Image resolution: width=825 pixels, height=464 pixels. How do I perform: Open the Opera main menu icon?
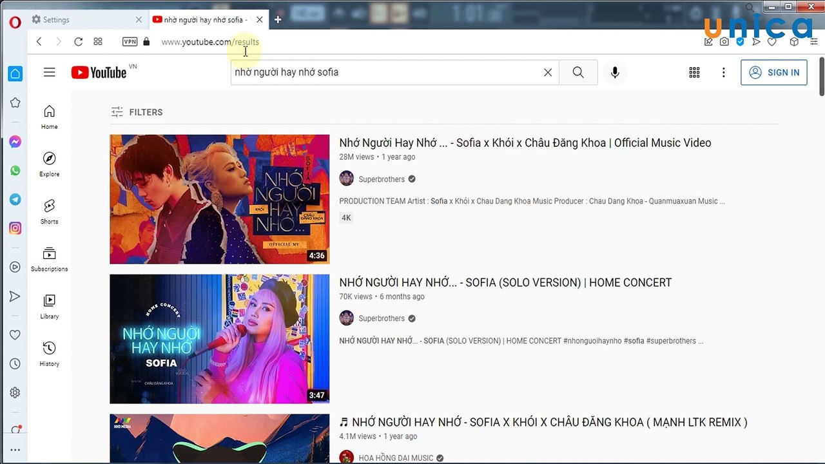point(15,21)
